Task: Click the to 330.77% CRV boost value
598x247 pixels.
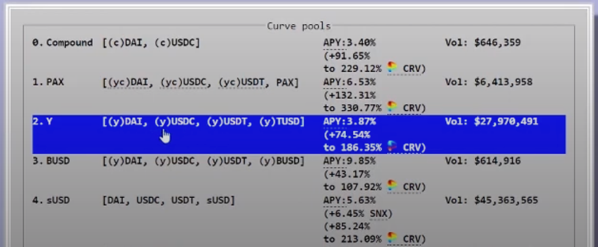Action: pos(352,108)
